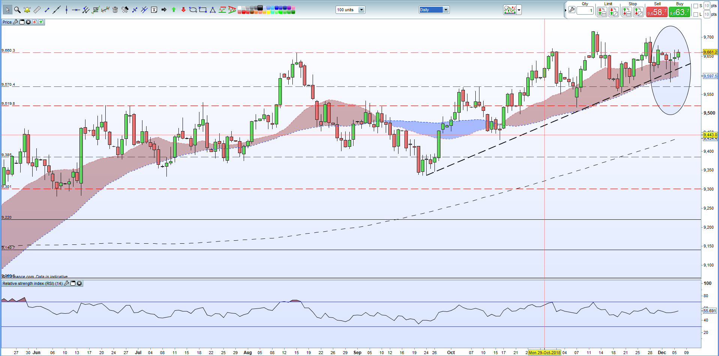Click the Relative strength index (RSI) label

point(33,283)
